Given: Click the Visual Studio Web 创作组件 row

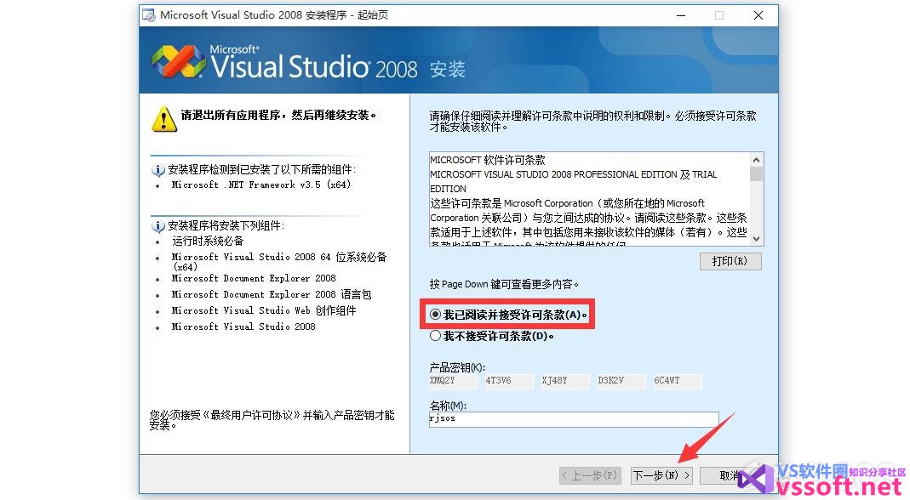Looking at the screenshot, I should tap(264, 311).
